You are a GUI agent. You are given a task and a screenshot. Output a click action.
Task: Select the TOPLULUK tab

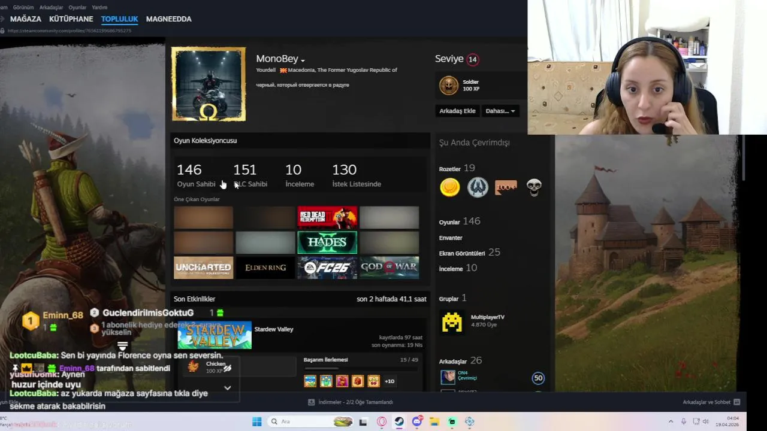pyautogui.click(x=120, y=19)
